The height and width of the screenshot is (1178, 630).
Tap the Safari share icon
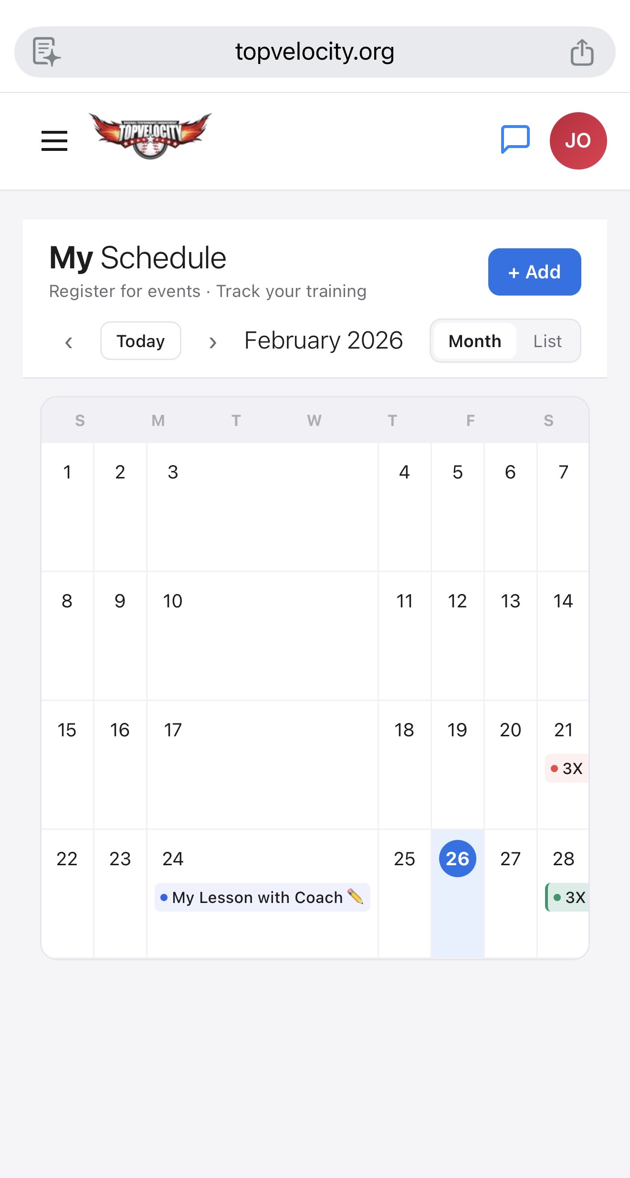tap(582, 52)
